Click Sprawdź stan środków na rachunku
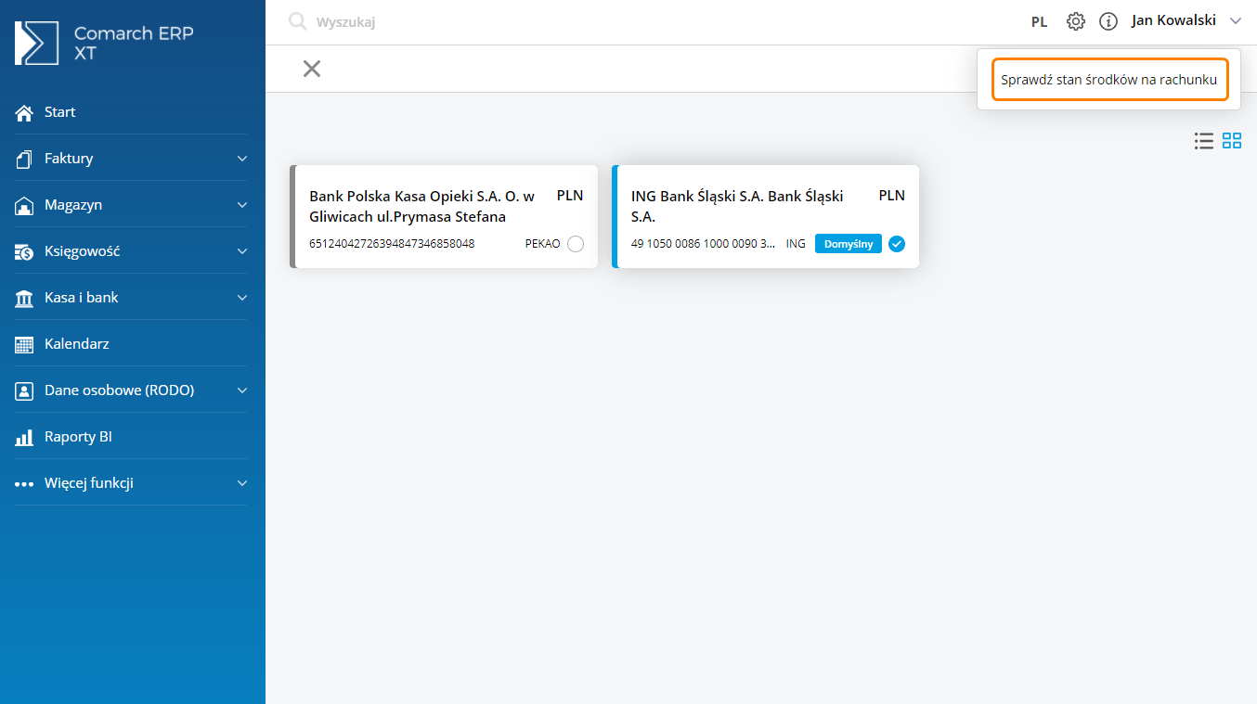Viewport: 1257px width, 704px height. click(x=1108, y=80)
